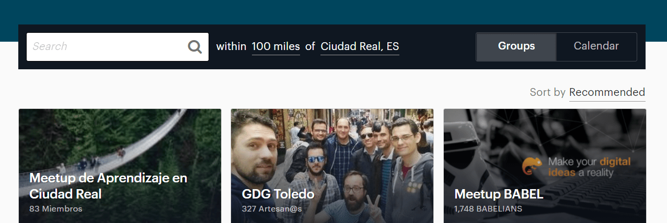The width and height of the screenshot is (667, 223).
Task: Change the Ciudad Real, ES location
Action: [360, 47]
